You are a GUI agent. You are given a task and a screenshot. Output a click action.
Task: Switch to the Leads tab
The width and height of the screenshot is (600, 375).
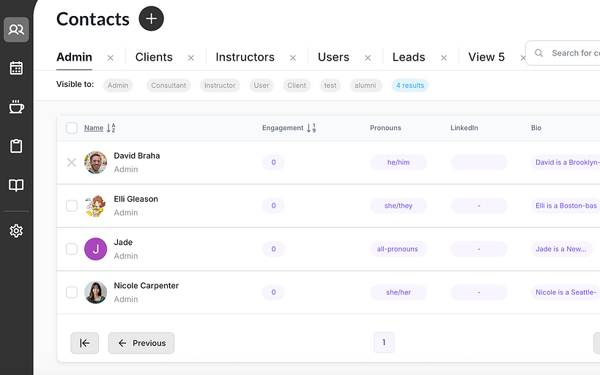[409, 57]
